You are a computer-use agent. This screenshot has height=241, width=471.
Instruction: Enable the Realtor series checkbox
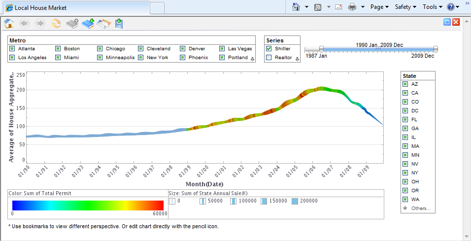(269, 58)
